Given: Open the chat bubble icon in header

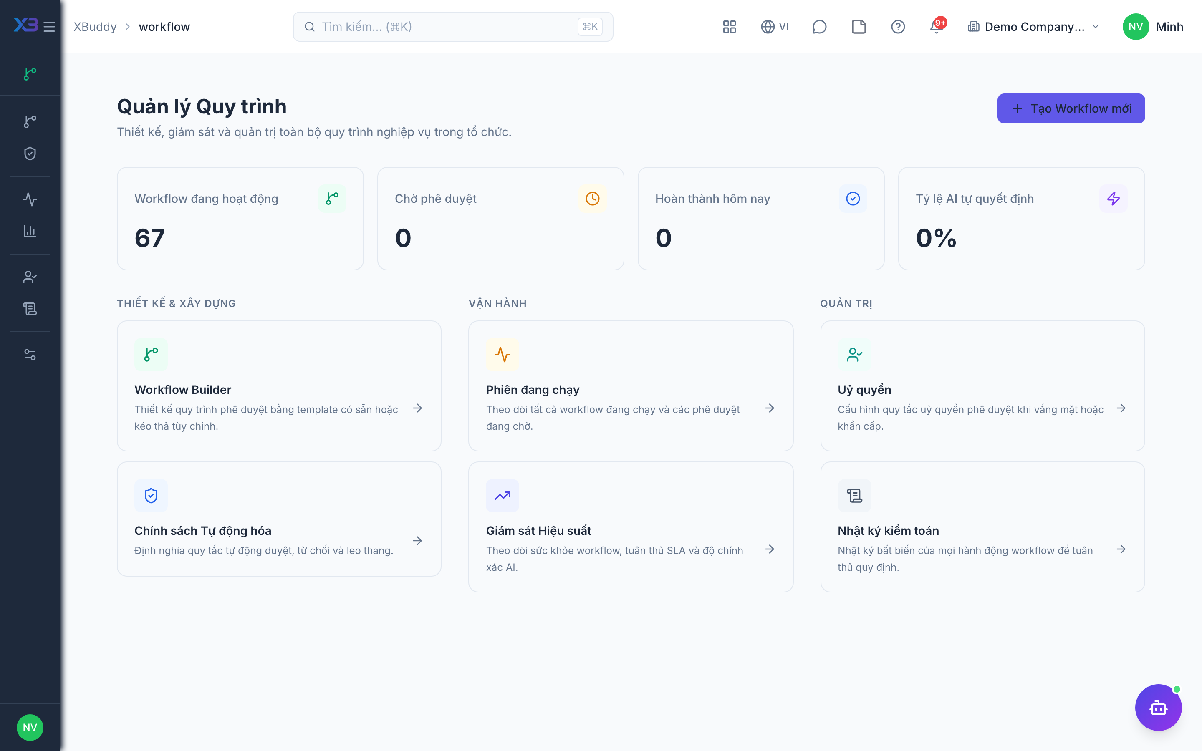Looking at the screenshot, I should click(820, 26).
